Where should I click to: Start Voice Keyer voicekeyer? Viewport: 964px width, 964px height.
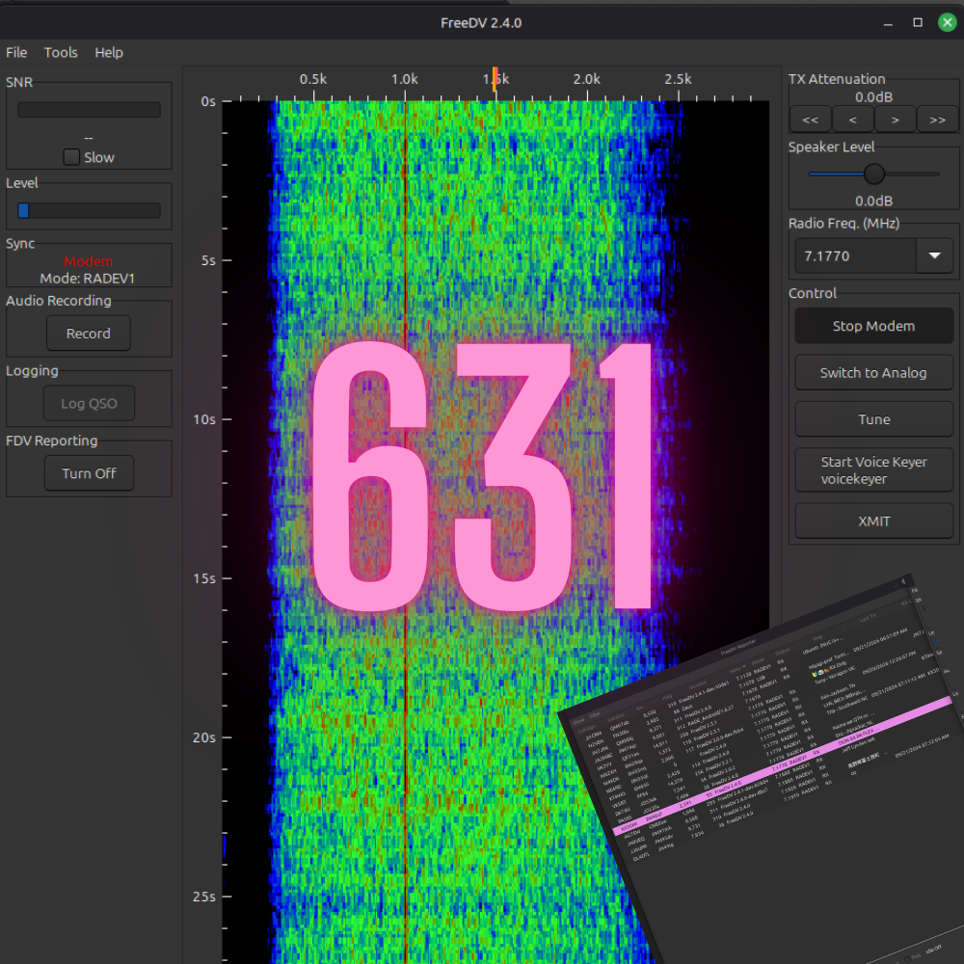[873, 470]
